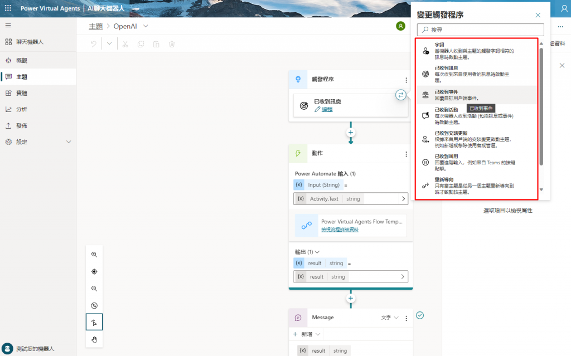The image size is (571, 356).
Task: Click the 觸發程序 node lightbulb icon
Action: 298,79
